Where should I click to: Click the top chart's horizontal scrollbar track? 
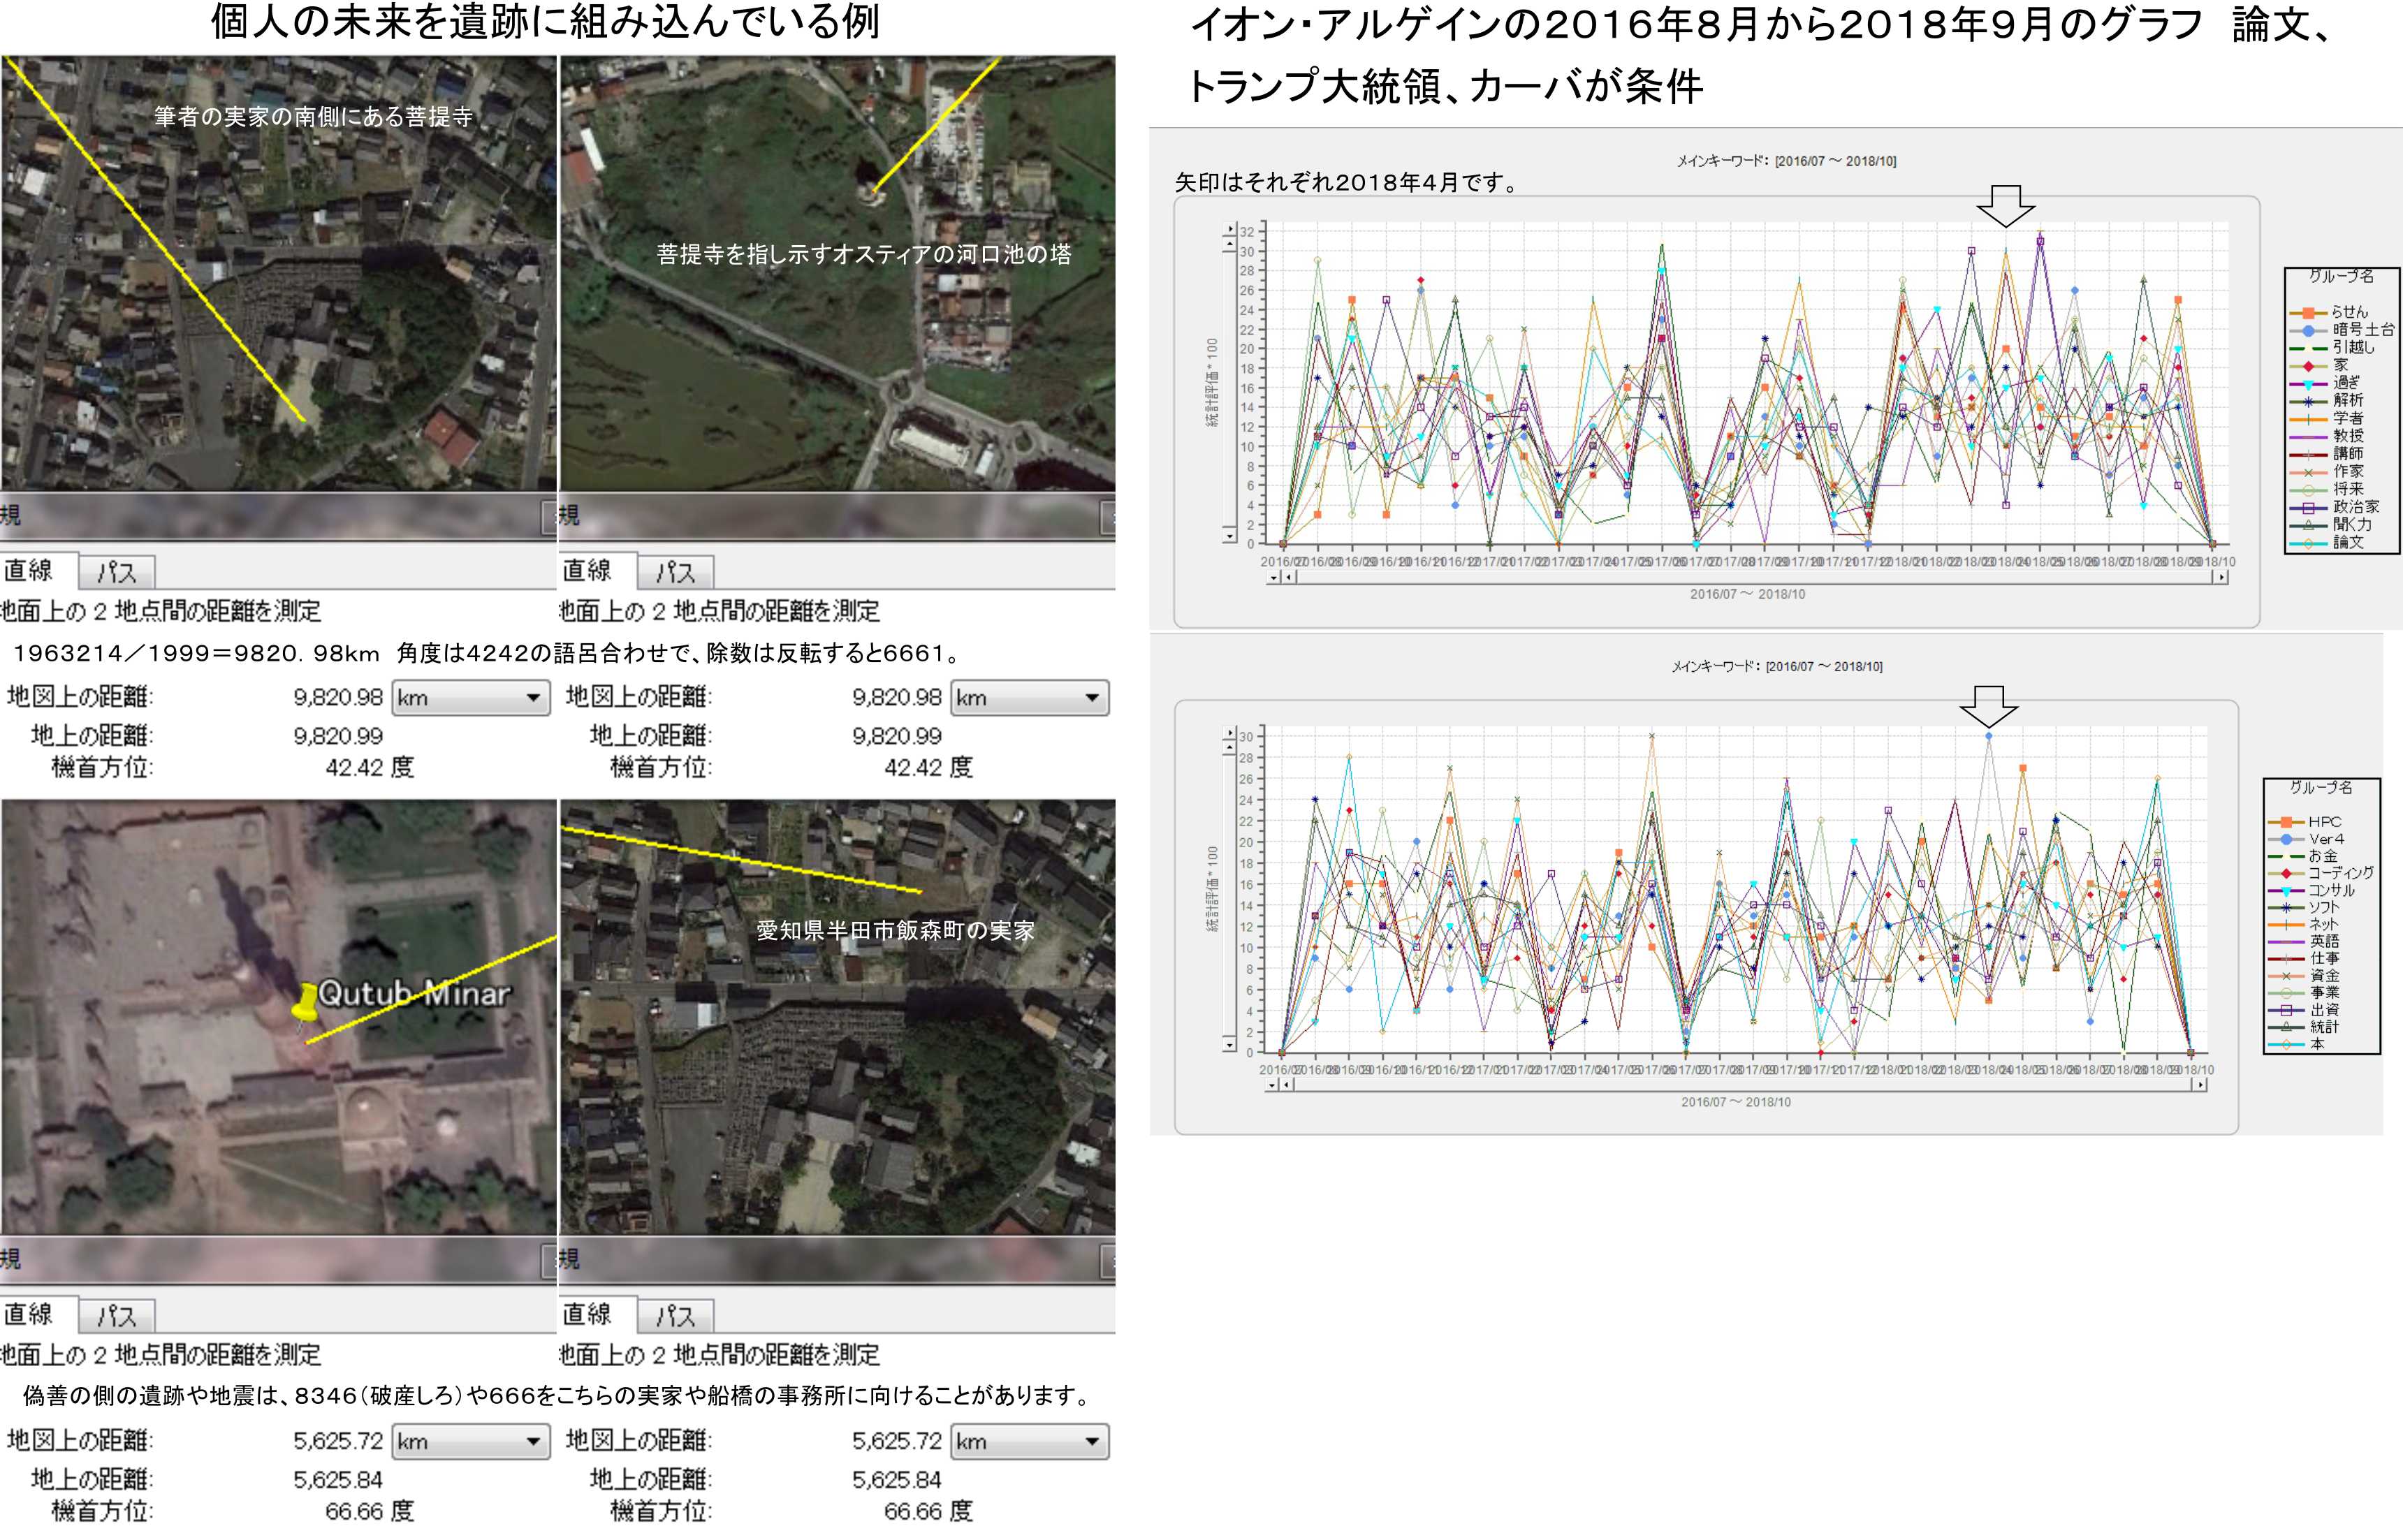click(x=1750, y=577)
